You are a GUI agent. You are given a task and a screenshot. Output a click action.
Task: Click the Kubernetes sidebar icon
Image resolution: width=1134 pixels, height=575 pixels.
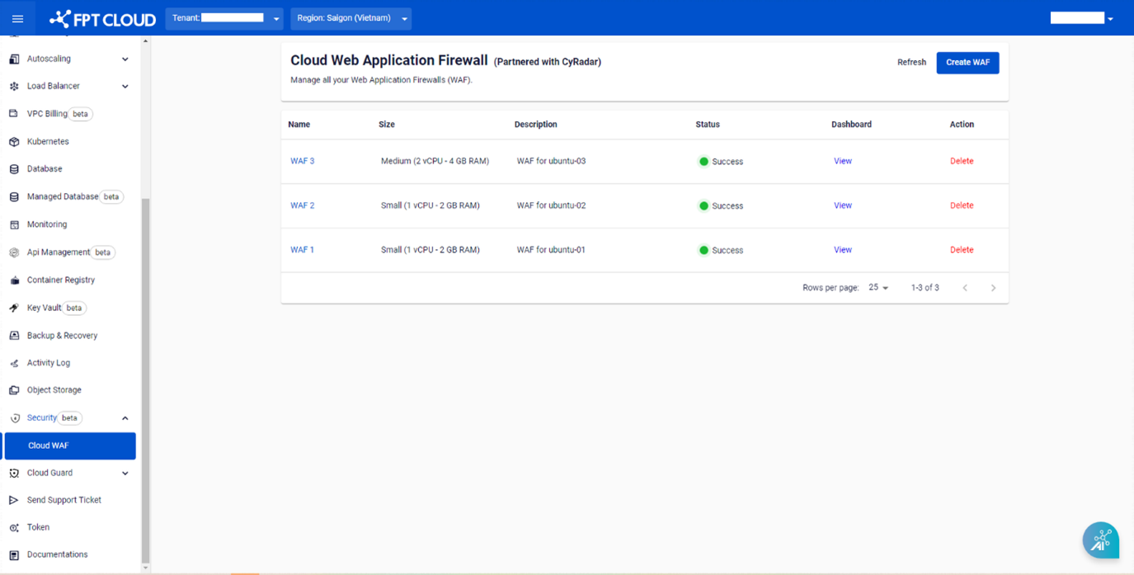click(14, 142)
